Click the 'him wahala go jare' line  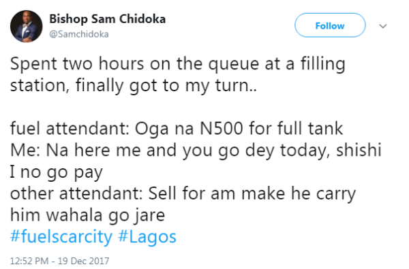click(x=87, y=216)
